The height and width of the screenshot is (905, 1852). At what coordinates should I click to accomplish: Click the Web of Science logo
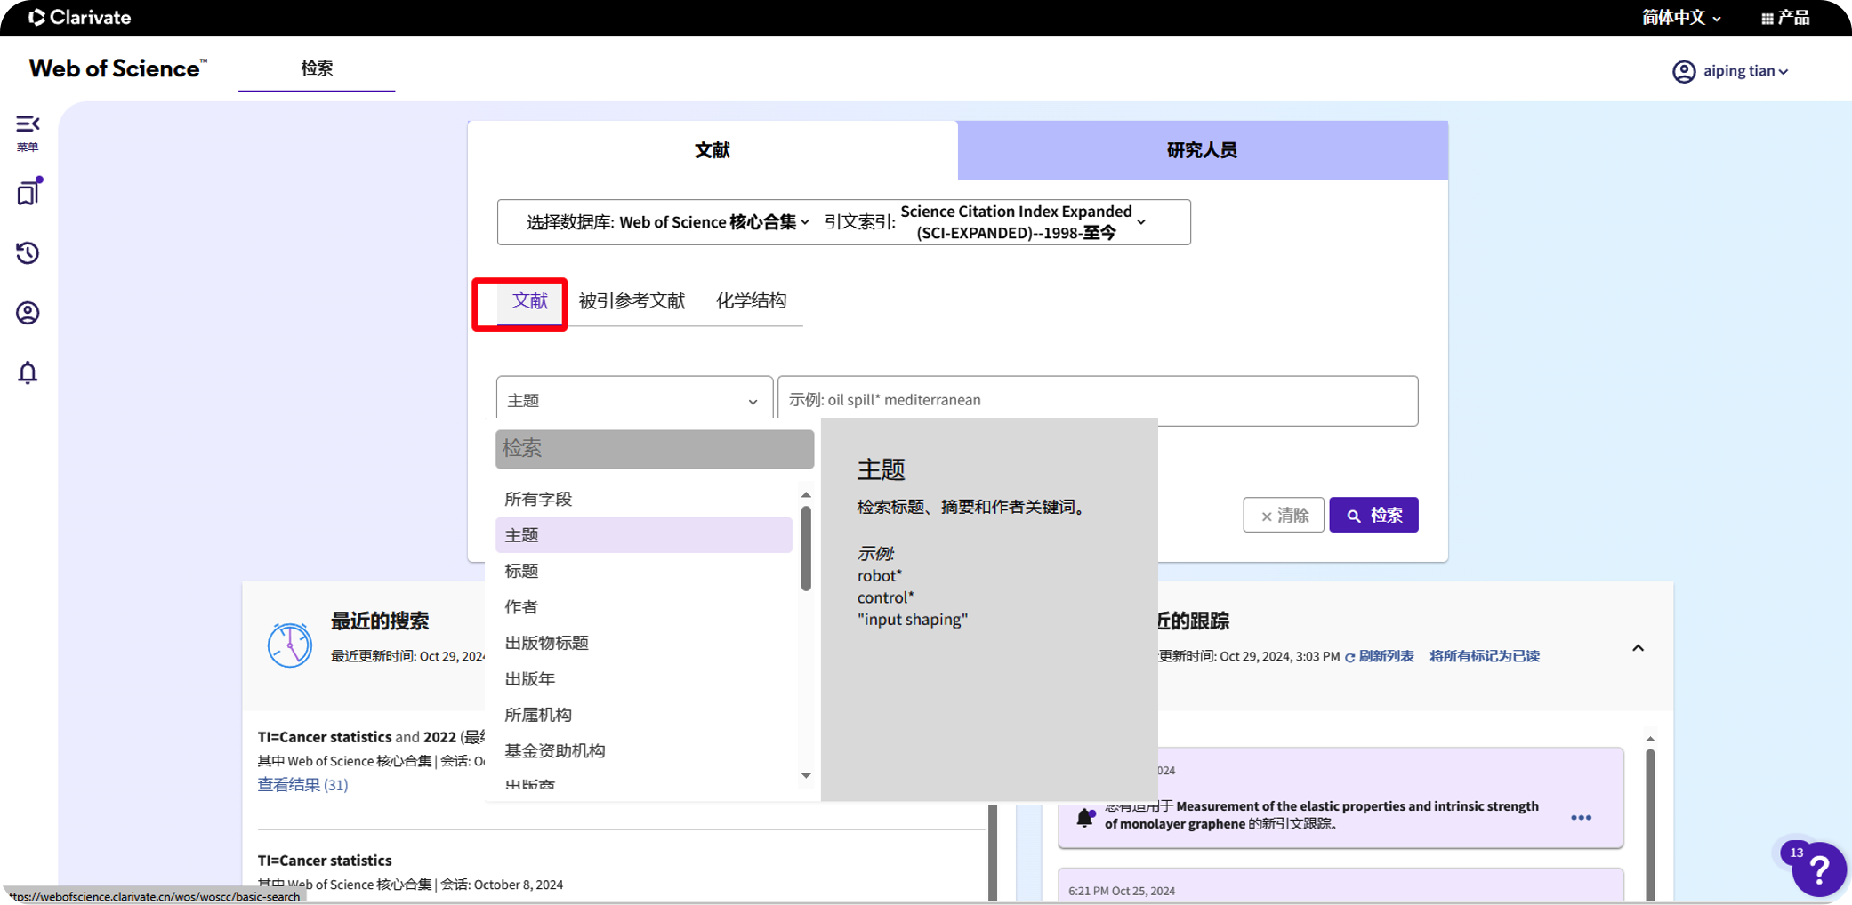pyautogui.click(x=118, y=68)
